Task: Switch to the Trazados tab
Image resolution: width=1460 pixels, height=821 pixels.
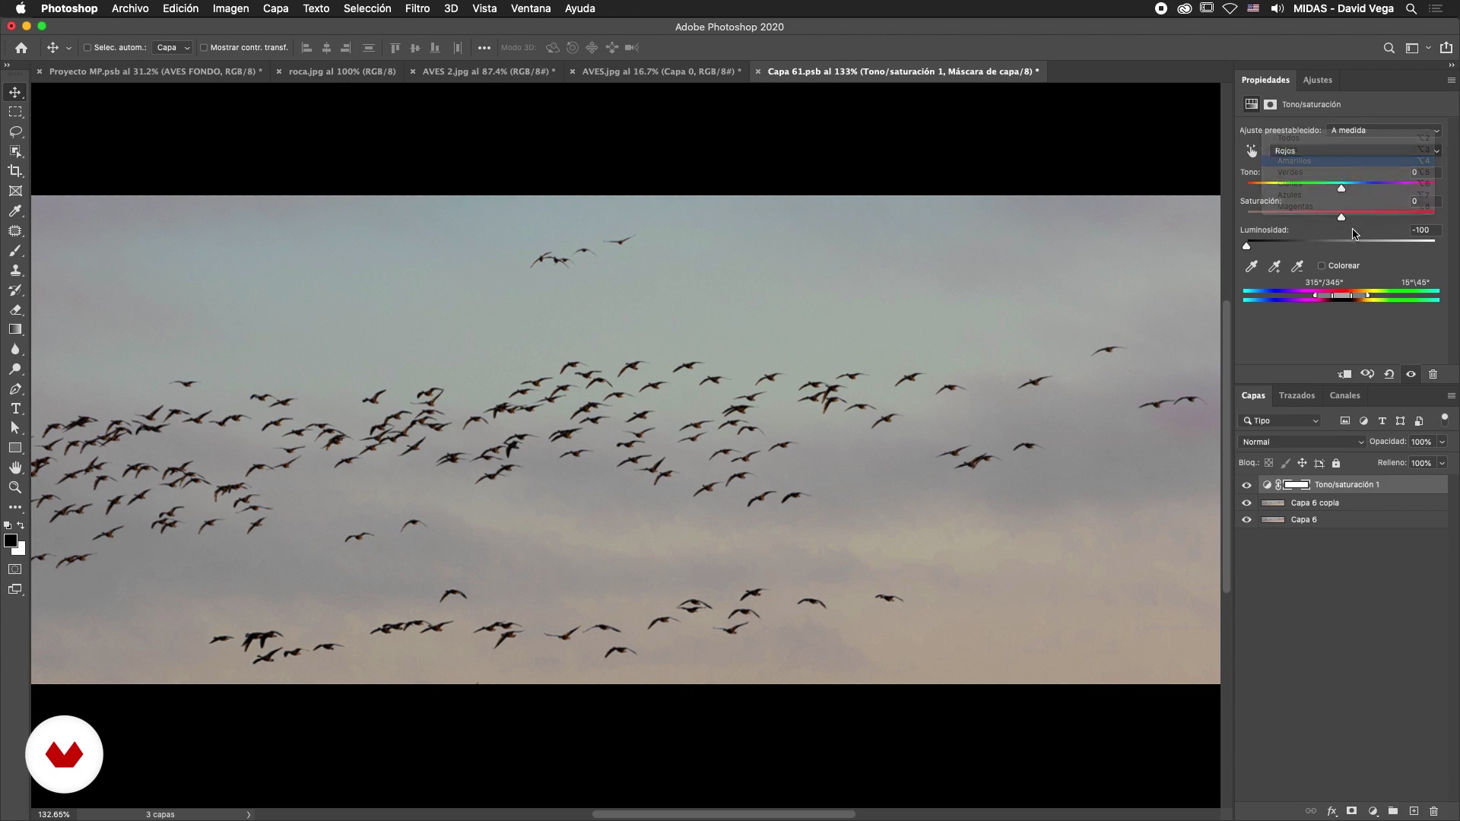Action: 1297,395
